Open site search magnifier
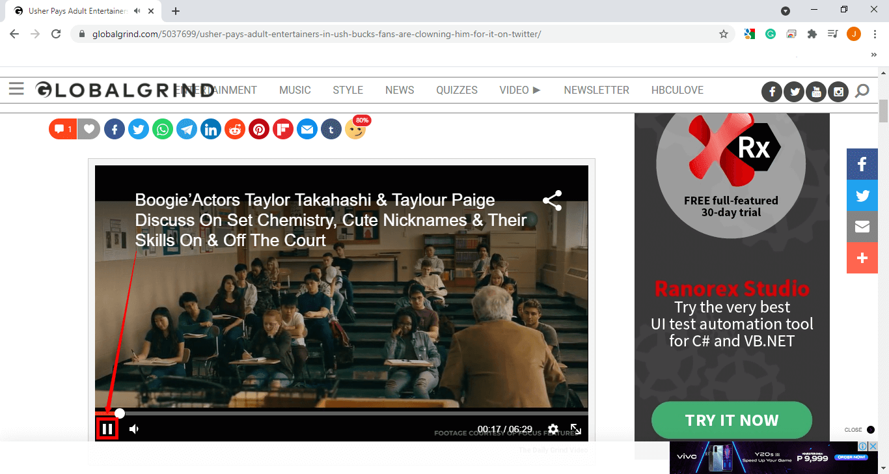Image resolution: width=889 pixels, height=474 pixels. click(x=862, y=91)
